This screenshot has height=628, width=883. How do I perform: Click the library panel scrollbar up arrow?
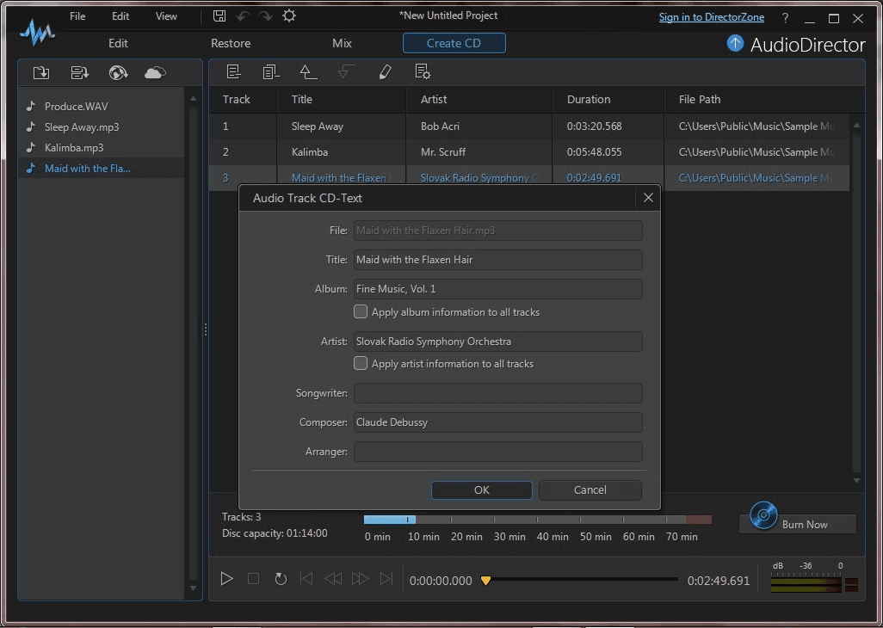coord(193,98)
